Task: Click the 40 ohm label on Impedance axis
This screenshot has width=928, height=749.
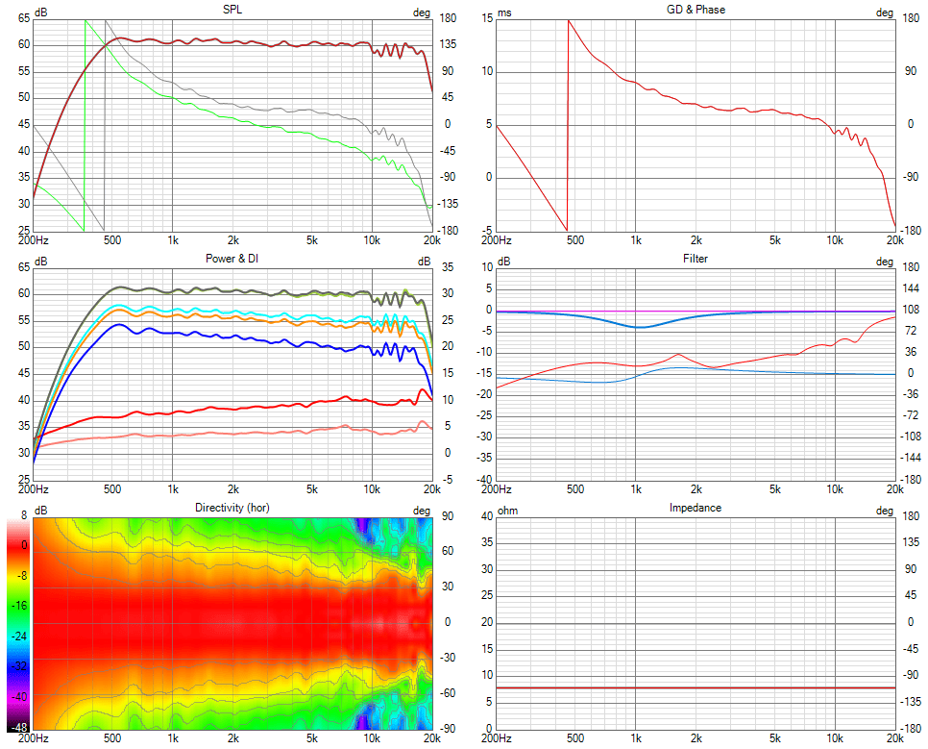Action: [487, 516]
